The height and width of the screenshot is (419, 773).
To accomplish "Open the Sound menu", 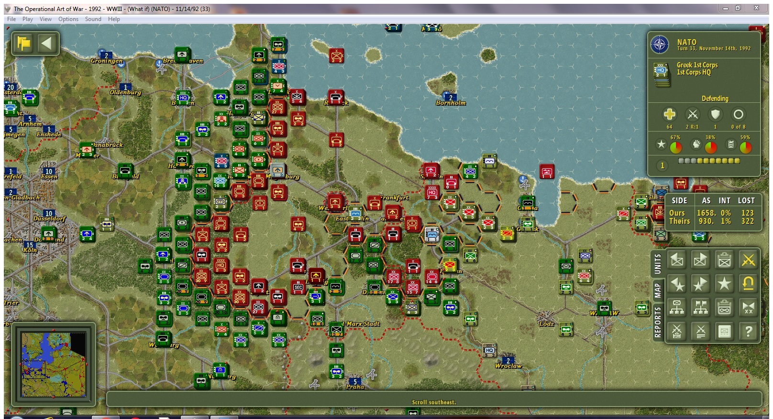I will tap(93, 19).
